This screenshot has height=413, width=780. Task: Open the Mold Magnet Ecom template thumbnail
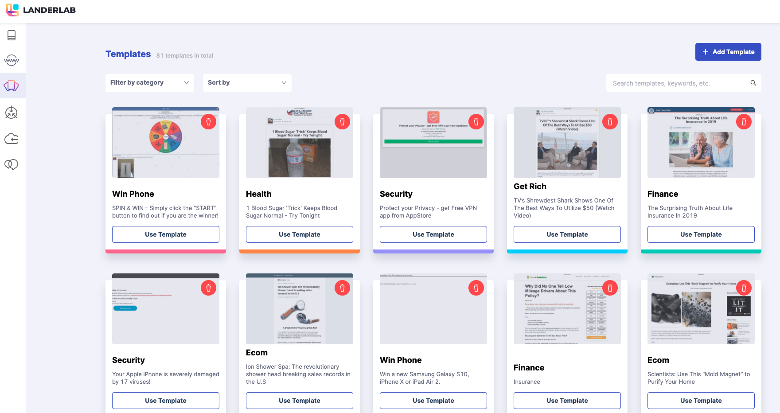click(701, 309)
